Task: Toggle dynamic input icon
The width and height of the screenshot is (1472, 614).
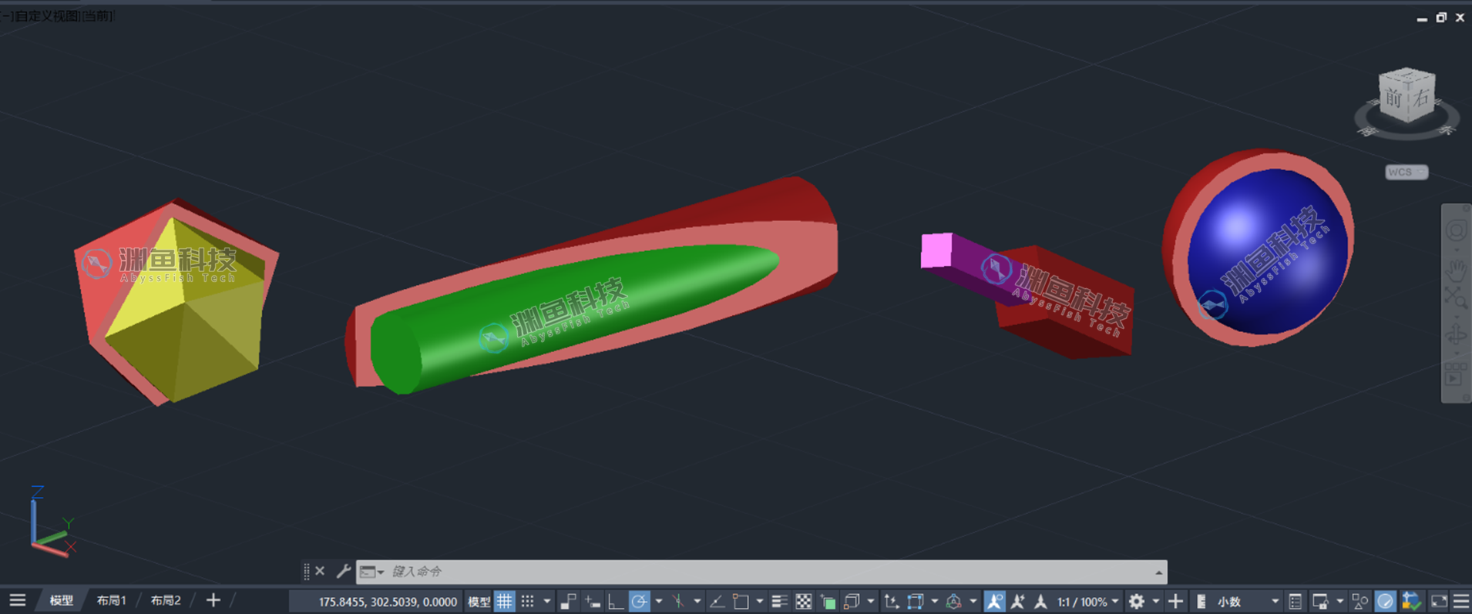Action: (592, 601)
